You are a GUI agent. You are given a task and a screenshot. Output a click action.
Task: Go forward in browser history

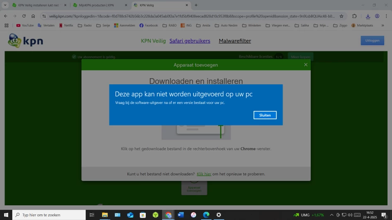click(x=15, y=16)
